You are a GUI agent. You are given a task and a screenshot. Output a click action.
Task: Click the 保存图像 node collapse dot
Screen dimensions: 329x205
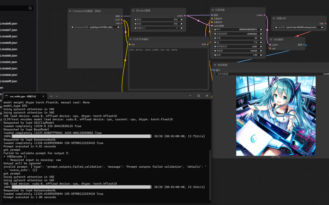(215, 65)
